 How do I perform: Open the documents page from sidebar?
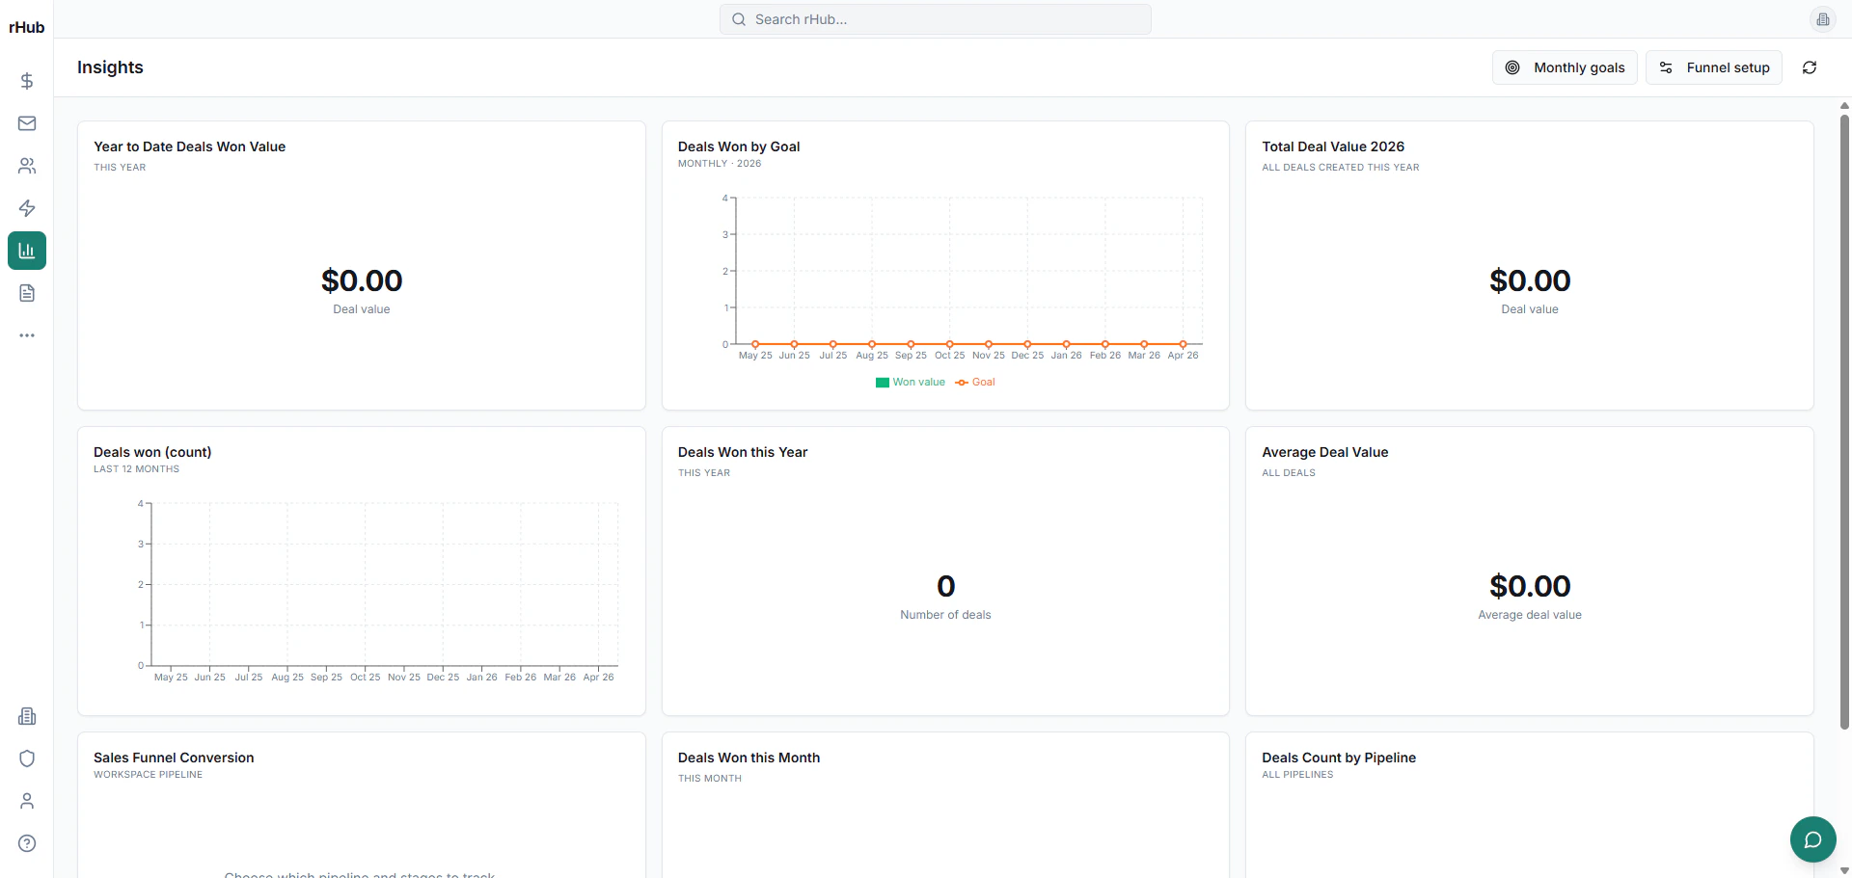coord(26,293)
